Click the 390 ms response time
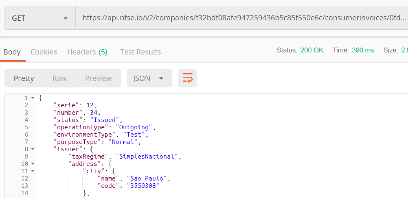The image size is (408, 198). point(363,50)
